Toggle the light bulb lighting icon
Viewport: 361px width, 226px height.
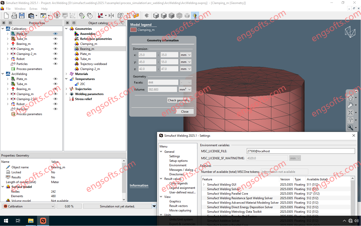tap(195, 16)
